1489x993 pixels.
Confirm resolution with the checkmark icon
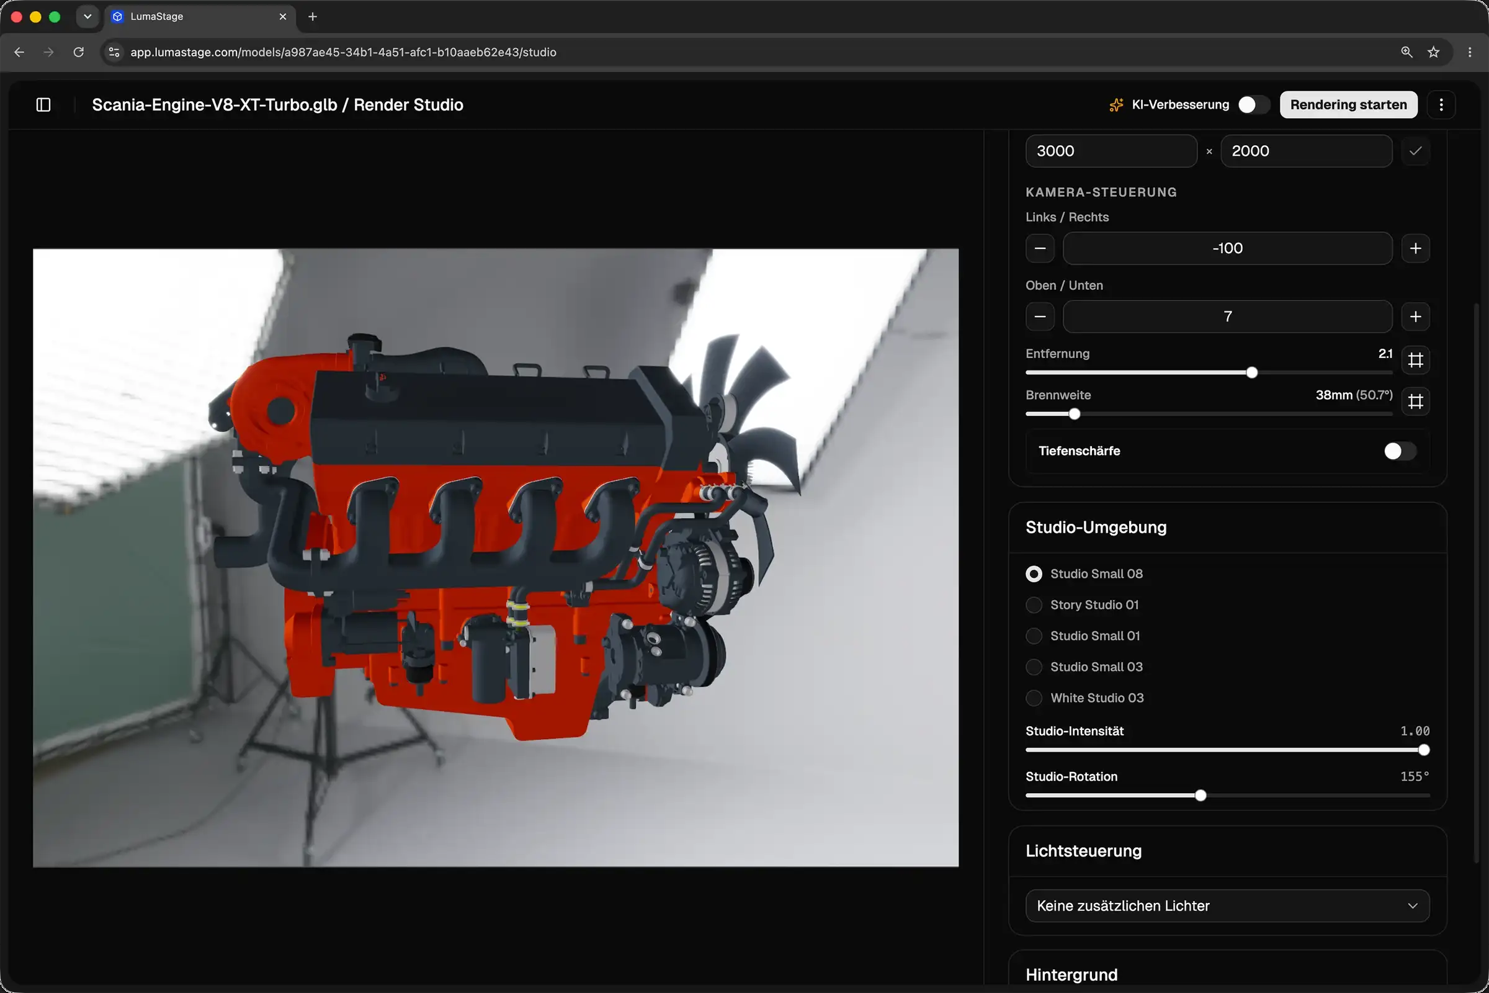(x=1416, y=151)
